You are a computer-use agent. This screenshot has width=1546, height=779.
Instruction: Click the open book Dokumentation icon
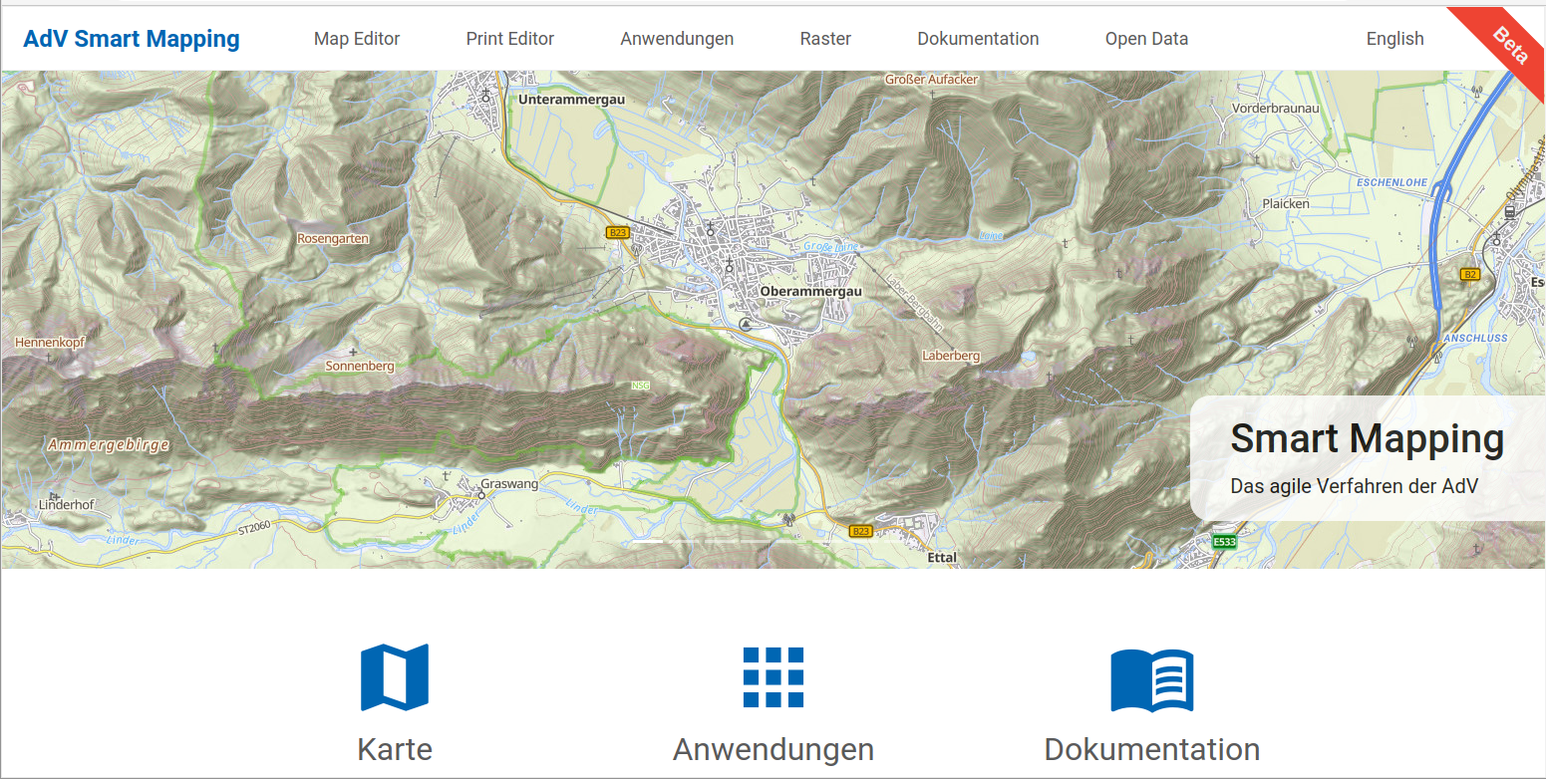(x=1152, y=680)
